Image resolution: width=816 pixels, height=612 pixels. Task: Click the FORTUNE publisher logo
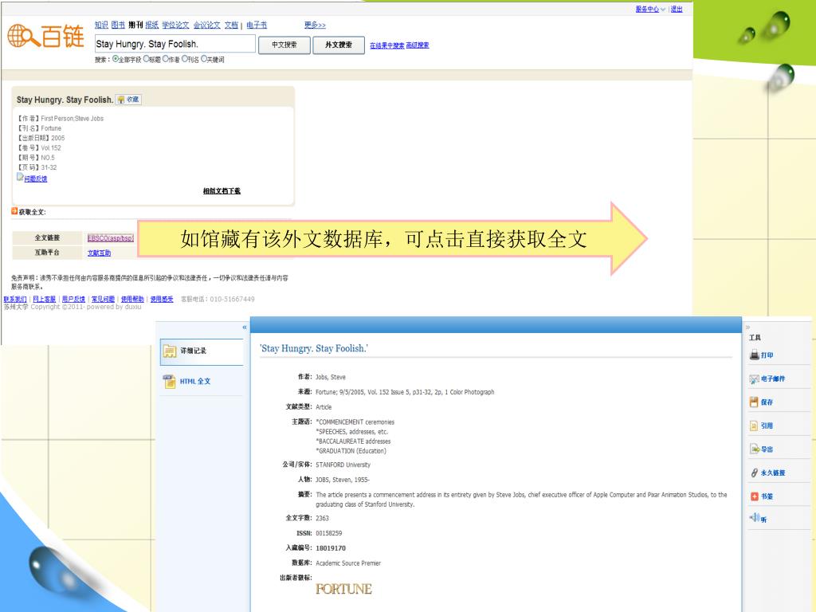tap(343, 589)
